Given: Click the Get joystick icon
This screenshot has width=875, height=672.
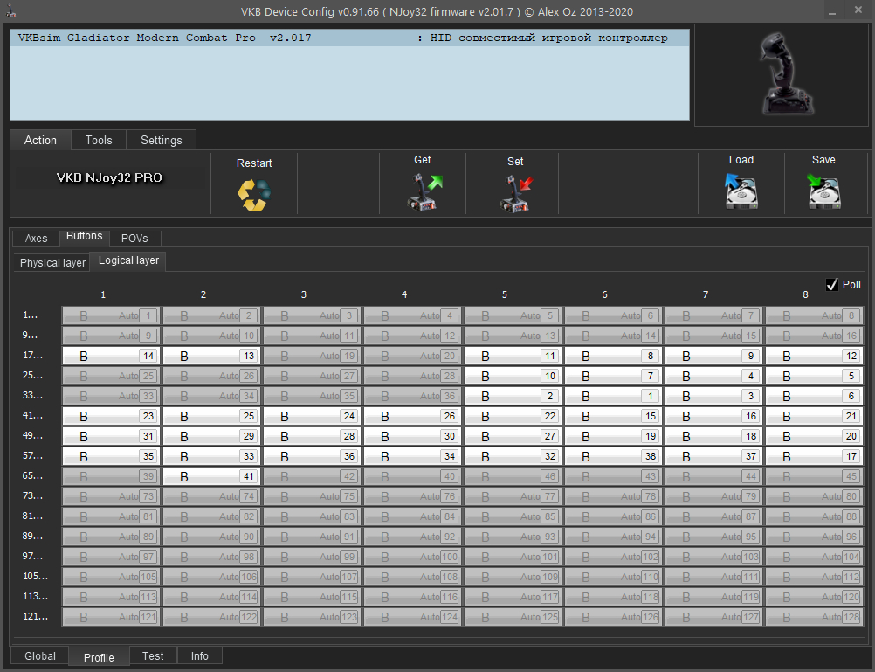Looking at the screenshot, I should pos(424,192).
